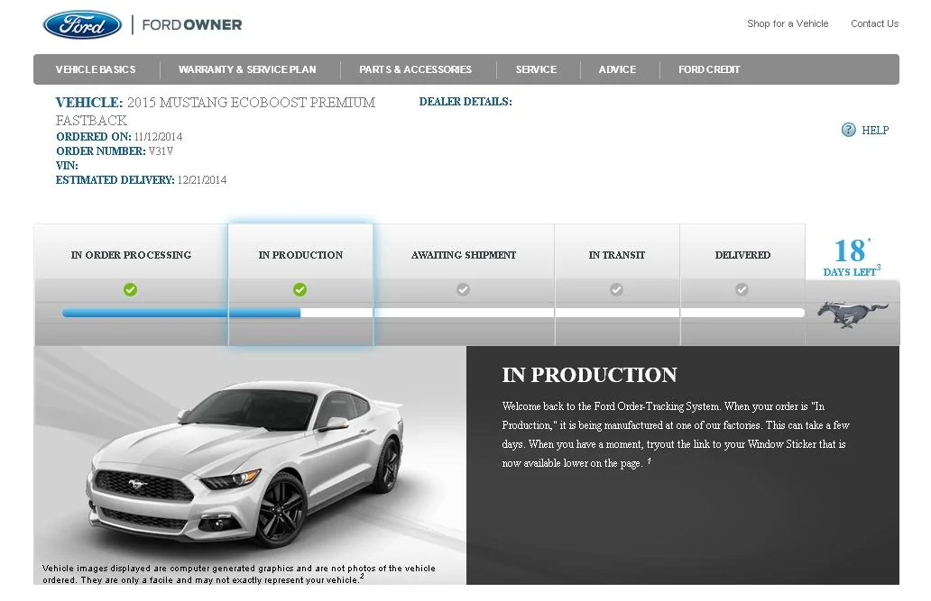The height and width of the screenshot is (601, 931).
Task: Click the HELP link text
Action: coord(875,131)
